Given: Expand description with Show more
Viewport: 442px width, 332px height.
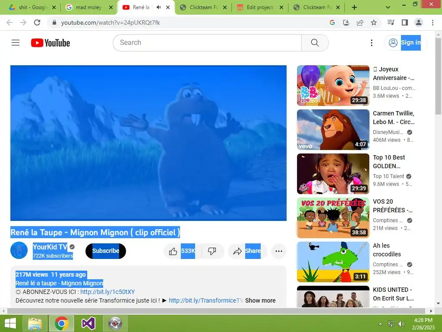Looking at the screenshot, I should pyautogui.click(x=260, y=301).
